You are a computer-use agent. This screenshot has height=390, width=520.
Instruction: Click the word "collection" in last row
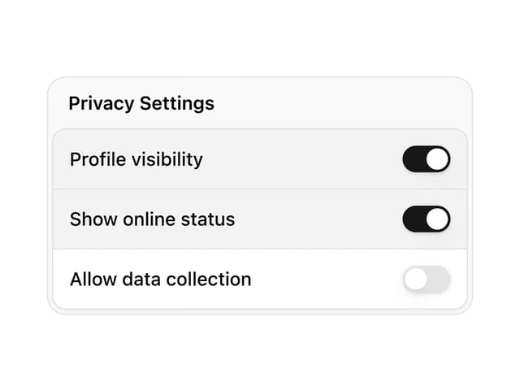click(x=209, y=279)
